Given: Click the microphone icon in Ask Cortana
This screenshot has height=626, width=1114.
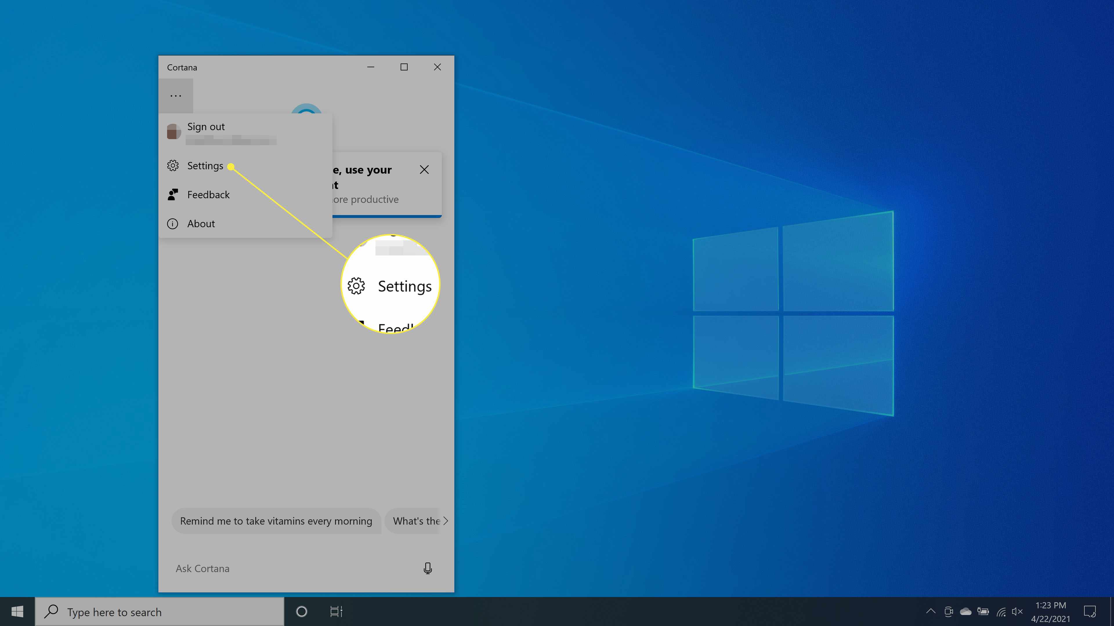Looking at the screenshot, I should 428,568.
